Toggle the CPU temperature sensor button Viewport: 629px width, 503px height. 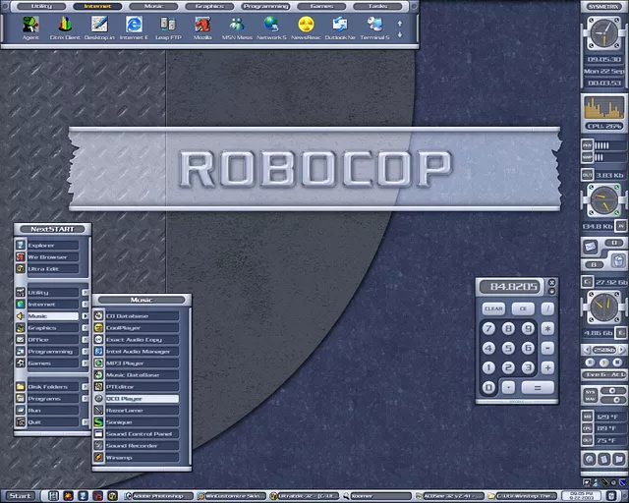click(x=588, y=428)
